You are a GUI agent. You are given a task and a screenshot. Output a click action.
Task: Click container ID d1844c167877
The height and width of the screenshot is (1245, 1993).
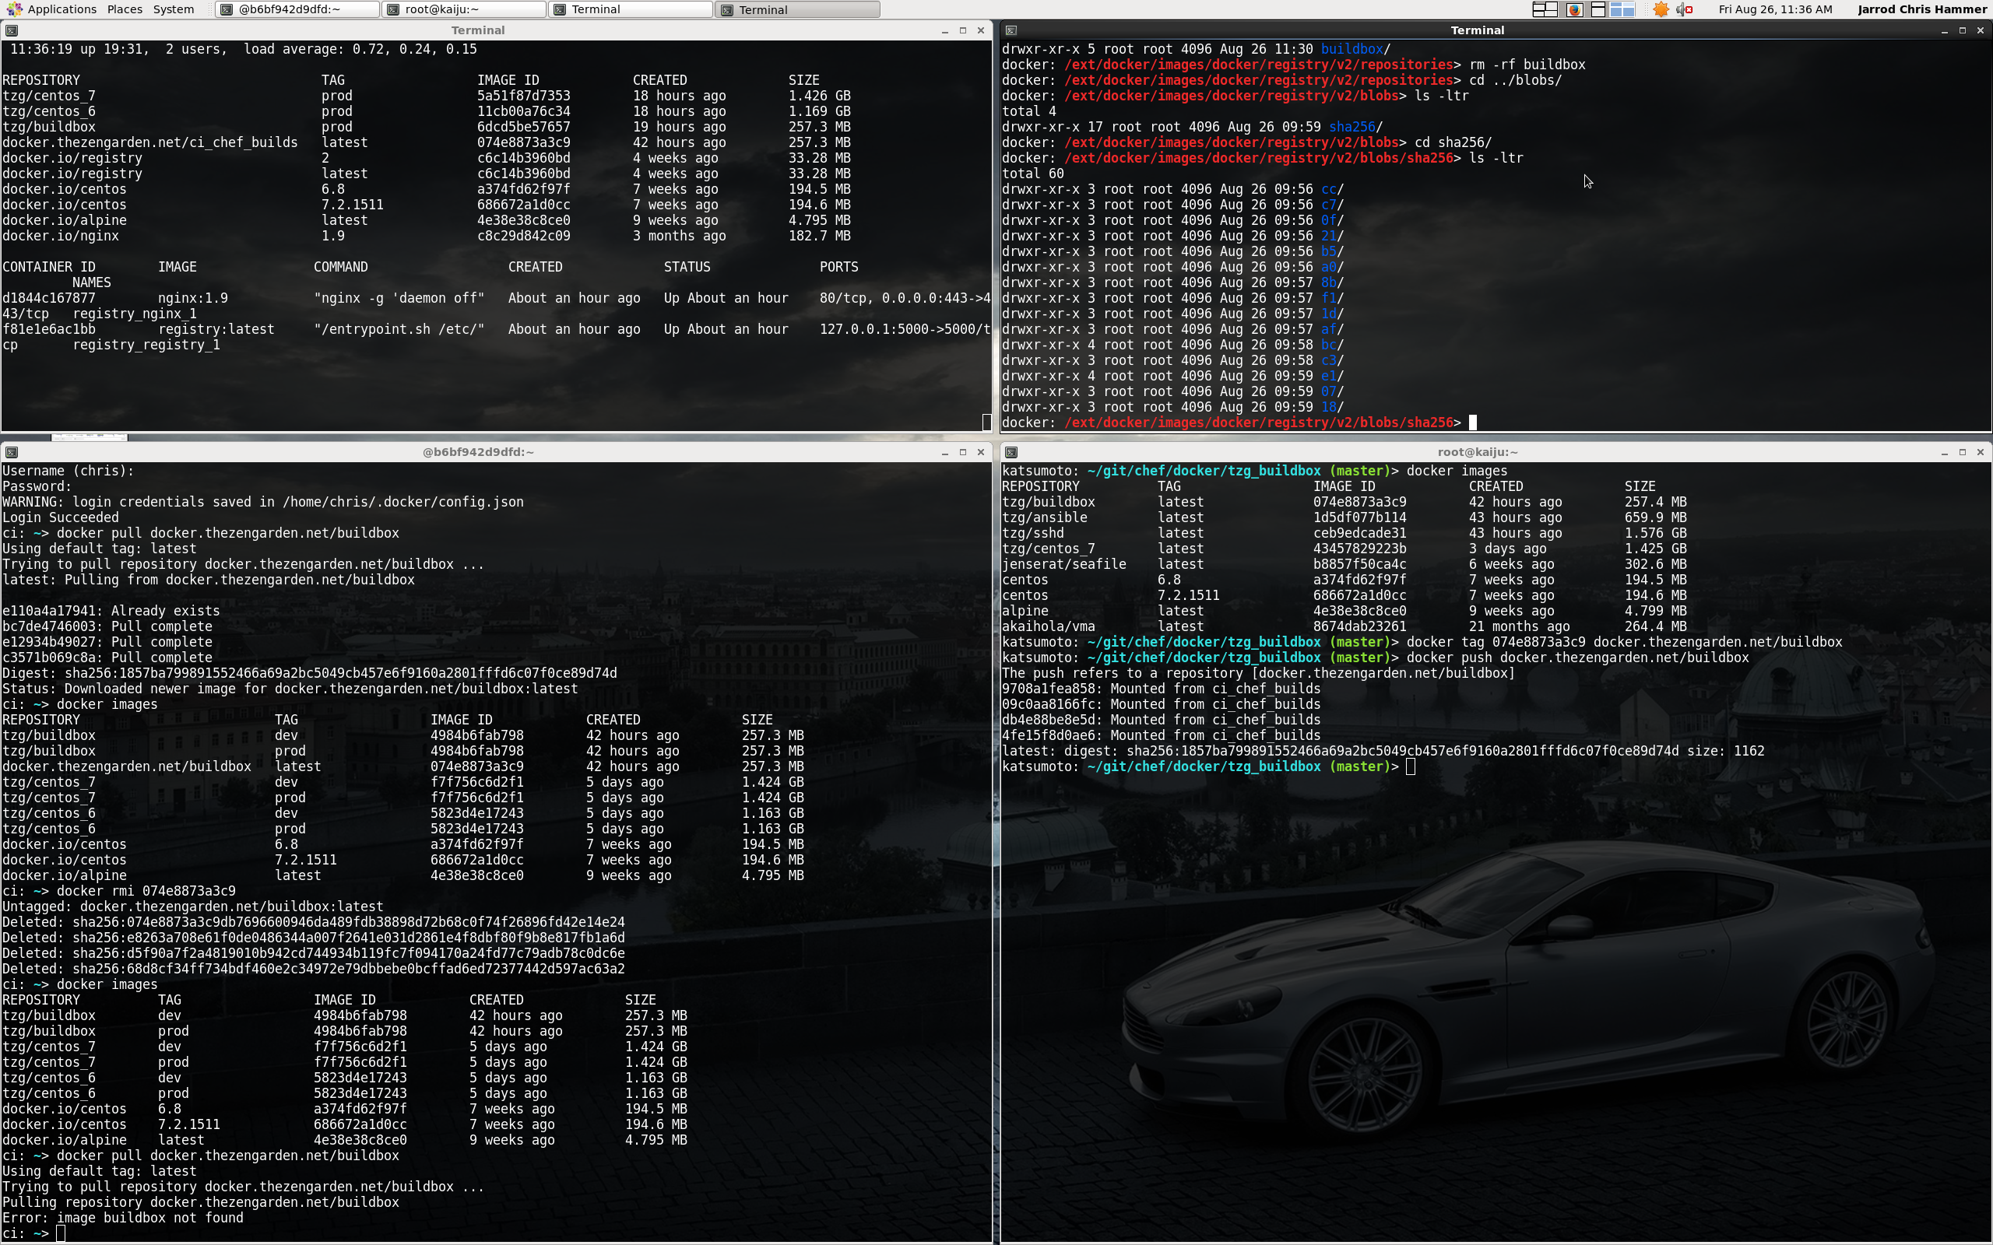[x=48, y=298]
